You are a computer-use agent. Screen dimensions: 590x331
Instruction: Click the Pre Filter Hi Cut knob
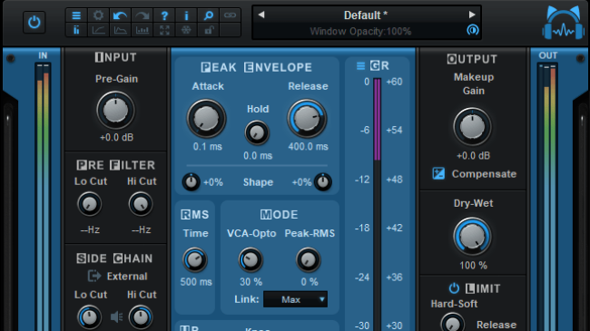pos(141,204)
